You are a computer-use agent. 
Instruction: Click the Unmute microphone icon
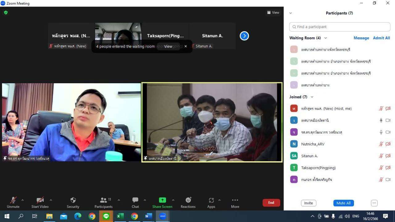[13, 200]
